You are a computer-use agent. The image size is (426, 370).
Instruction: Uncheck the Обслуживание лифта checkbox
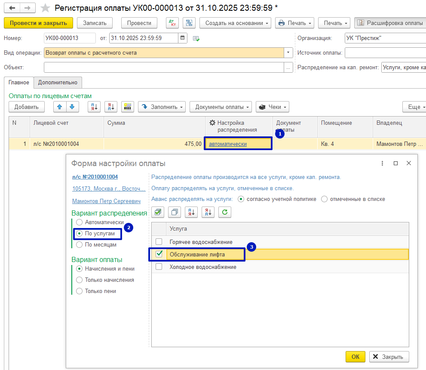tap(159, 254)
